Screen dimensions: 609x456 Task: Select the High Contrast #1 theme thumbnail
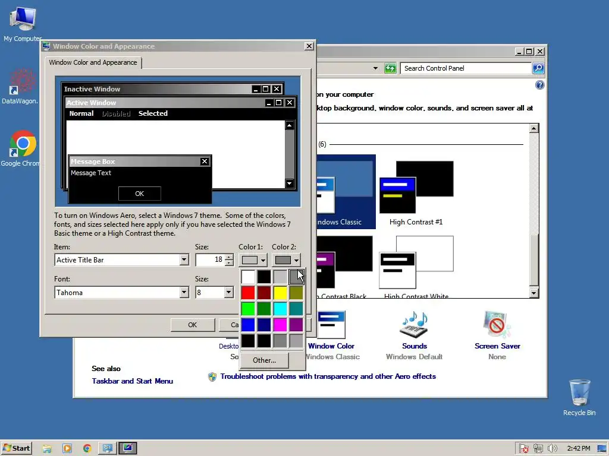(x=416, y=193)
